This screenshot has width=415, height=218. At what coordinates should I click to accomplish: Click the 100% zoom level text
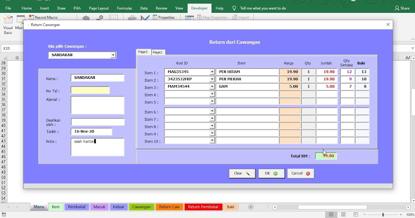pyautogui.click(x=410, y=215)
